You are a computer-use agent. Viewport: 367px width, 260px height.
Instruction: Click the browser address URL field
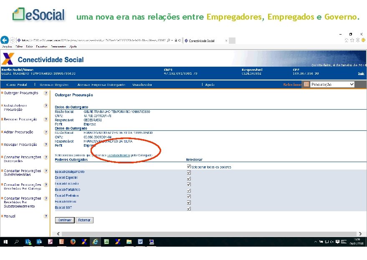pos(94,40)
